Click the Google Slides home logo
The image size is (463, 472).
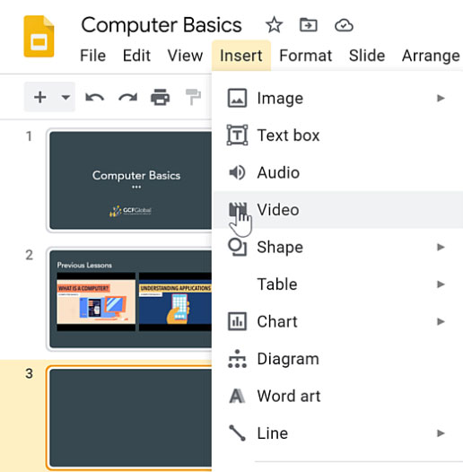point(39,36)
